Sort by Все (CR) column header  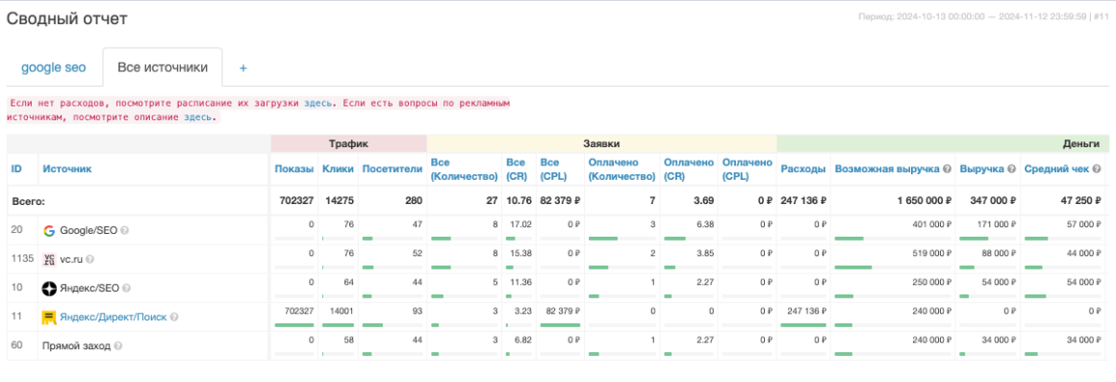[516, 169]
